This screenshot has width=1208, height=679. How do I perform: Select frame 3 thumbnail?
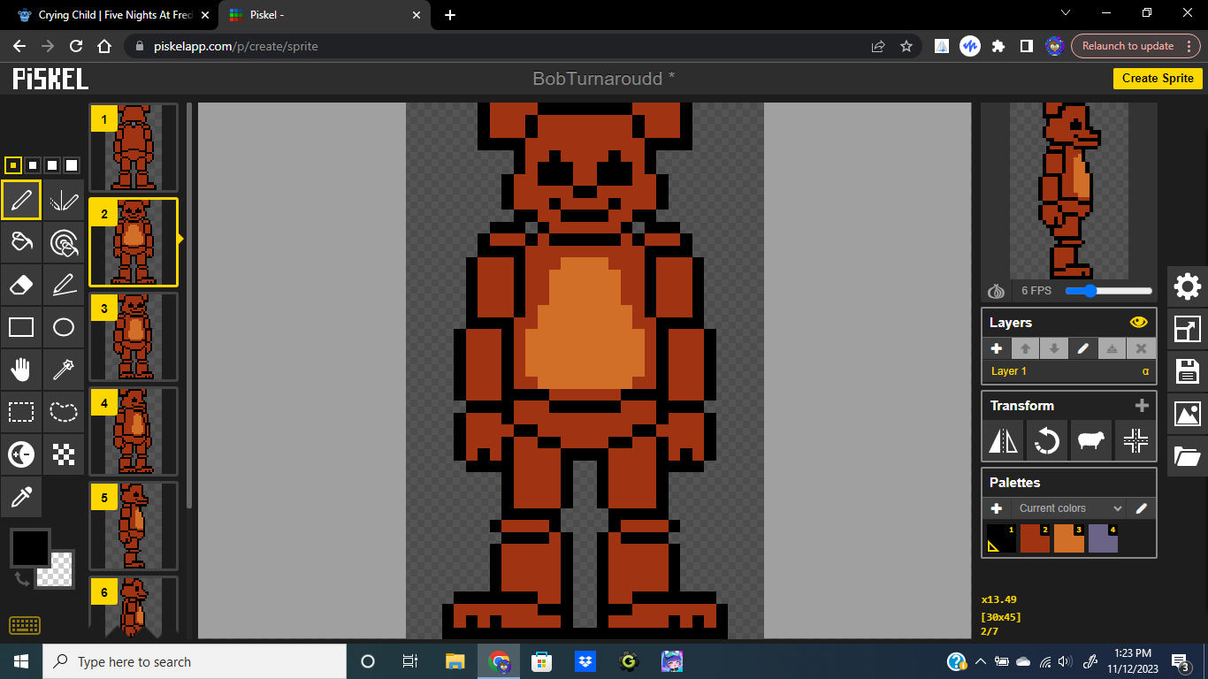134,337
